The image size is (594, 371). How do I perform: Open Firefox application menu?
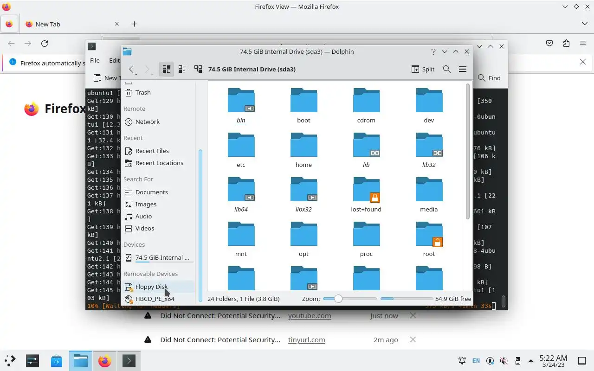point(583,43)
